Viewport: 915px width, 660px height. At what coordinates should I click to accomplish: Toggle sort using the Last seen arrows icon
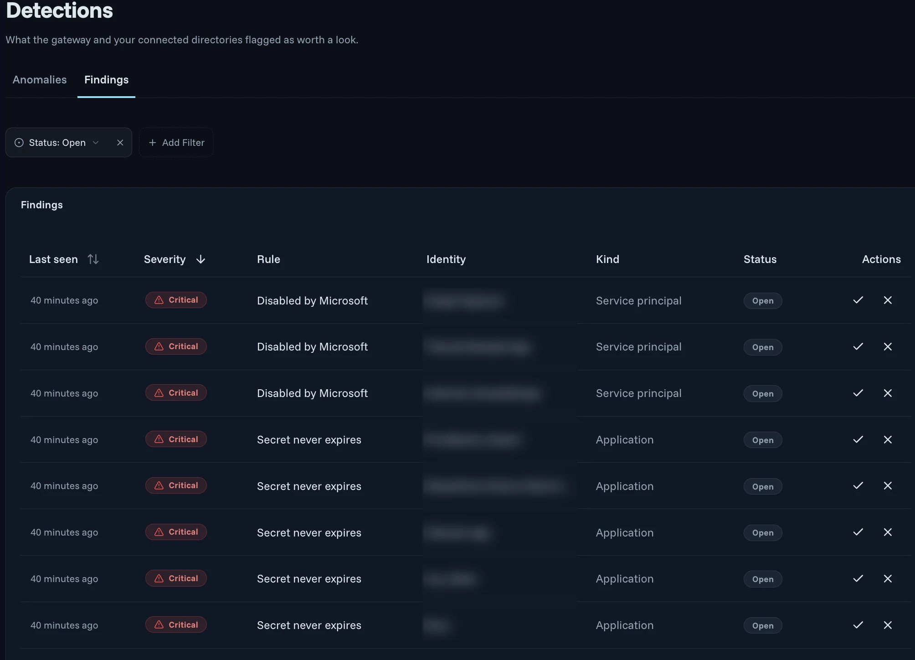(x=93, y=259)
